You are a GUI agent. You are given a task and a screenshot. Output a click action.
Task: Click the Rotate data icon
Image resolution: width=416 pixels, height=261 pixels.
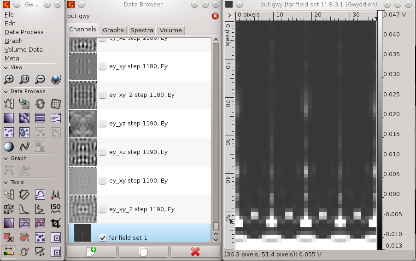click(x=40, y=103)
